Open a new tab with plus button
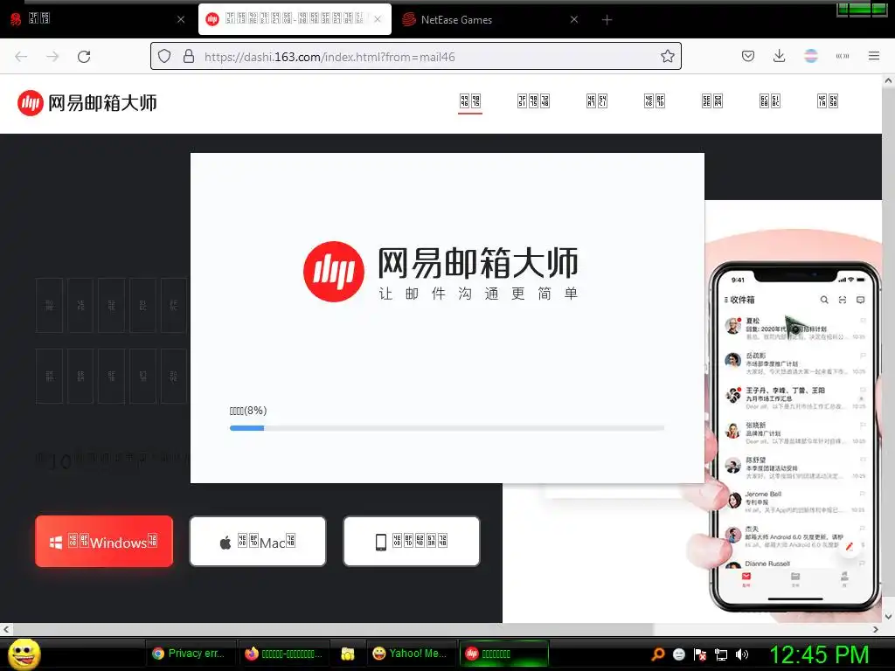 click(x=607, y=20)
